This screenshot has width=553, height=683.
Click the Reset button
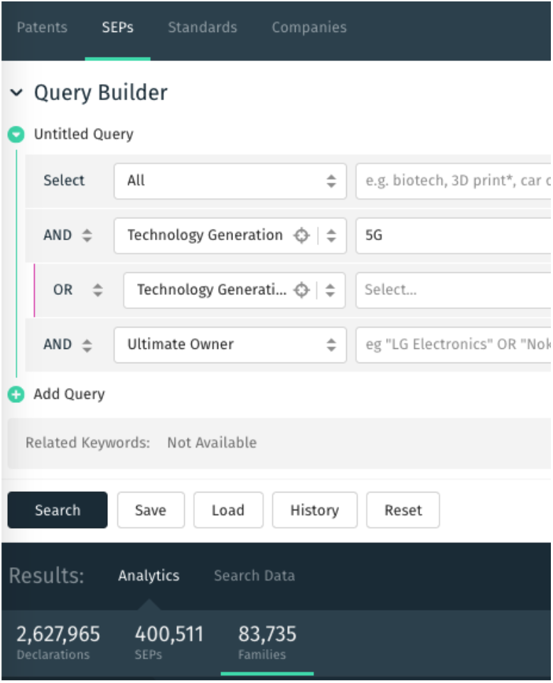coord(403,510)
